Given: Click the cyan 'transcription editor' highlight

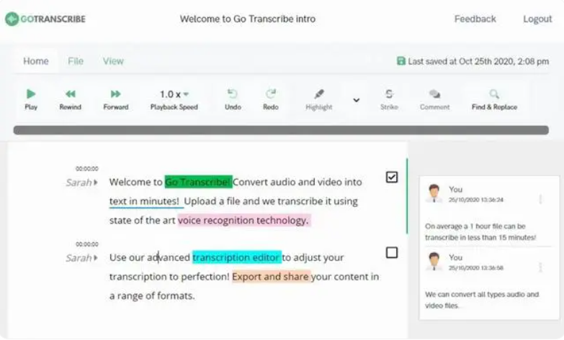Looking at the screenshot, I should click(x=237, y=257).
